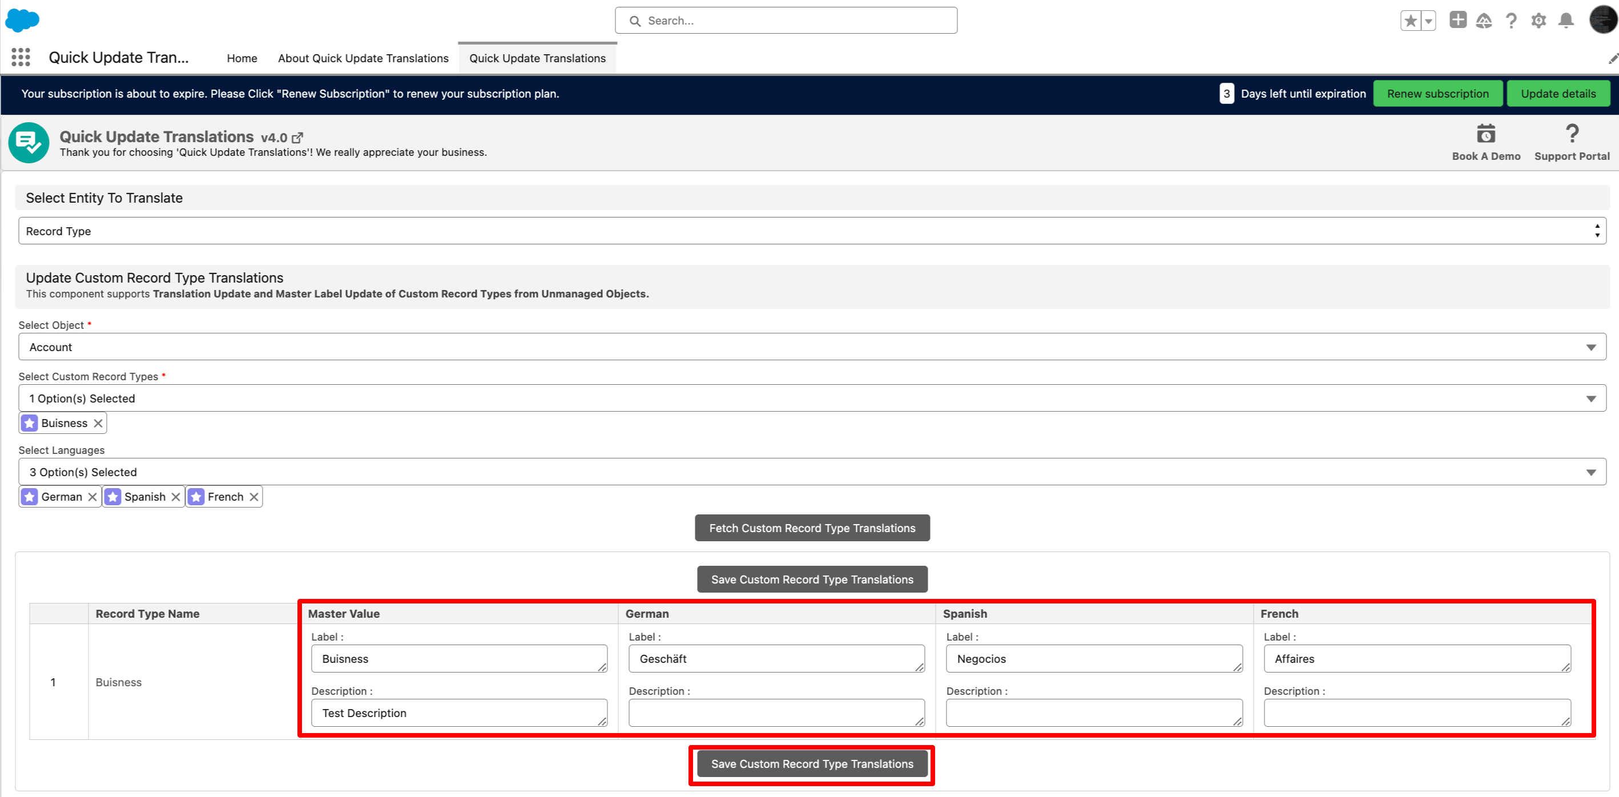Open the notifications bell

(x=1566, y=21)
